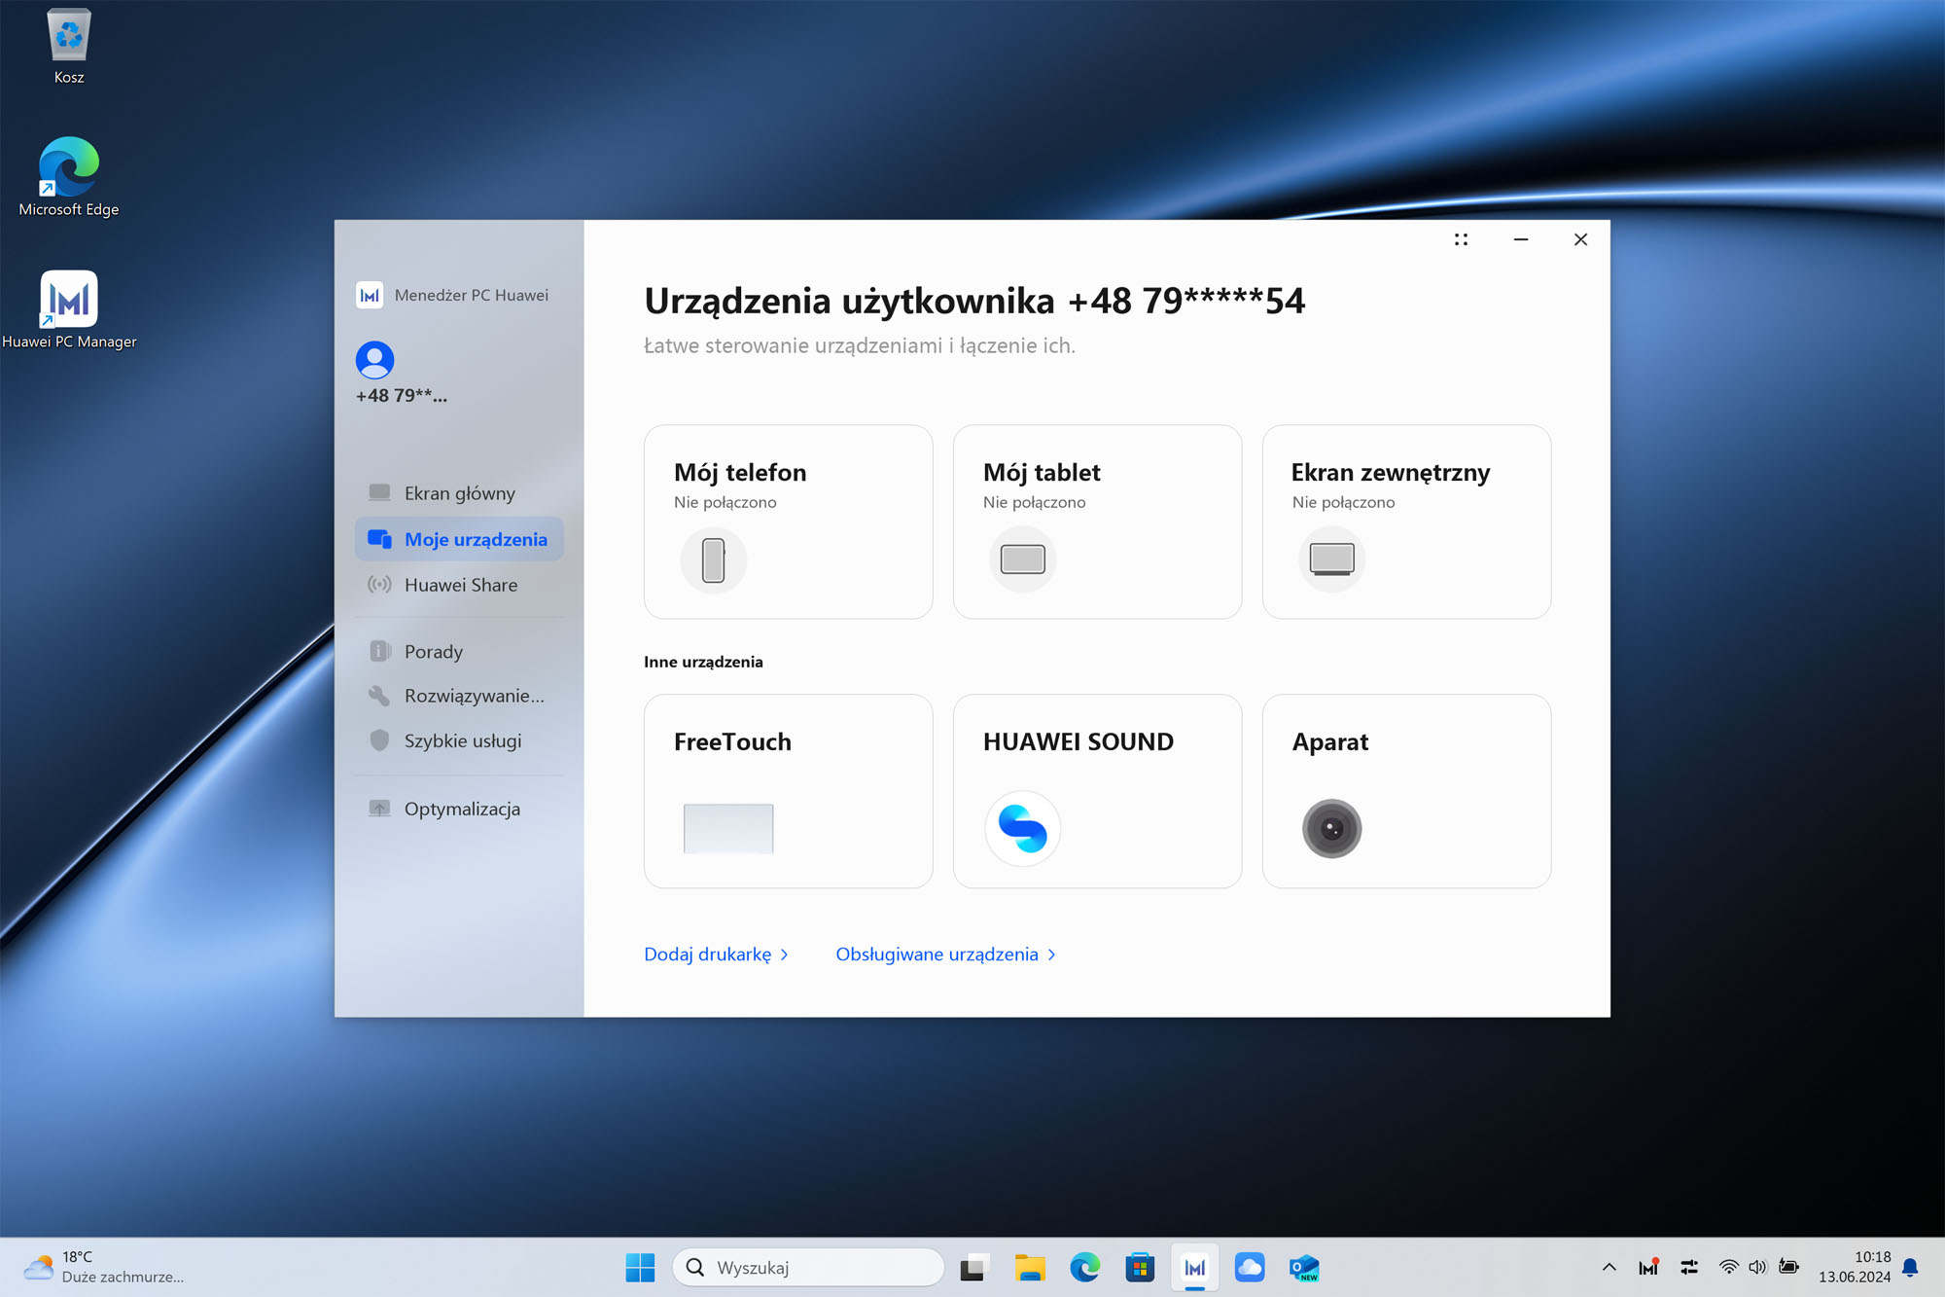The height and width of the screenshot is (1297, 1945).
Task: Click the battery tray icon
Action: point(1789,1268)
